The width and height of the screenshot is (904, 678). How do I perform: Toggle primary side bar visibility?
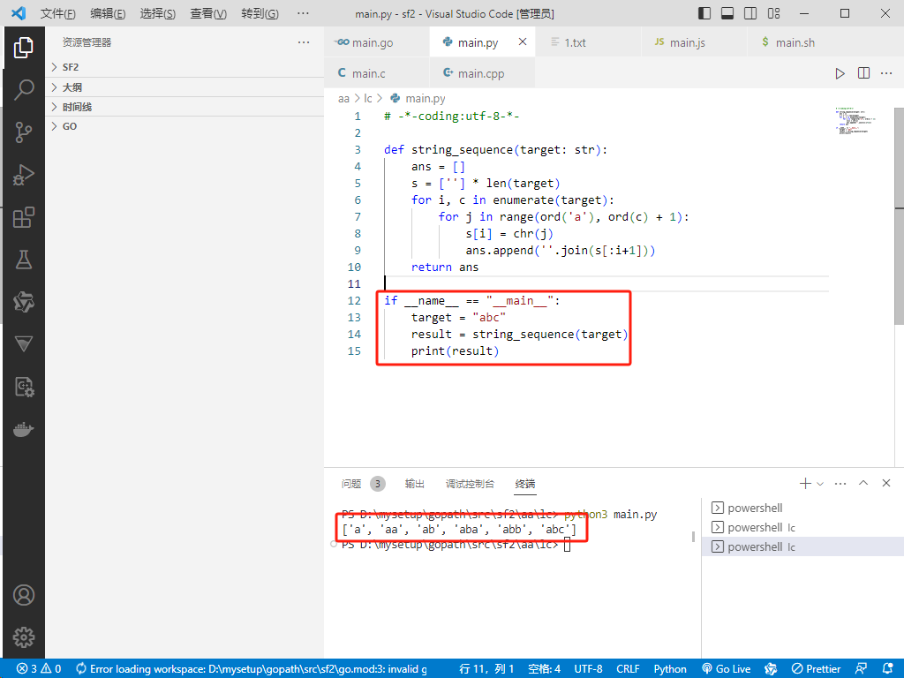pyautogui.click(x=704, y=13)
